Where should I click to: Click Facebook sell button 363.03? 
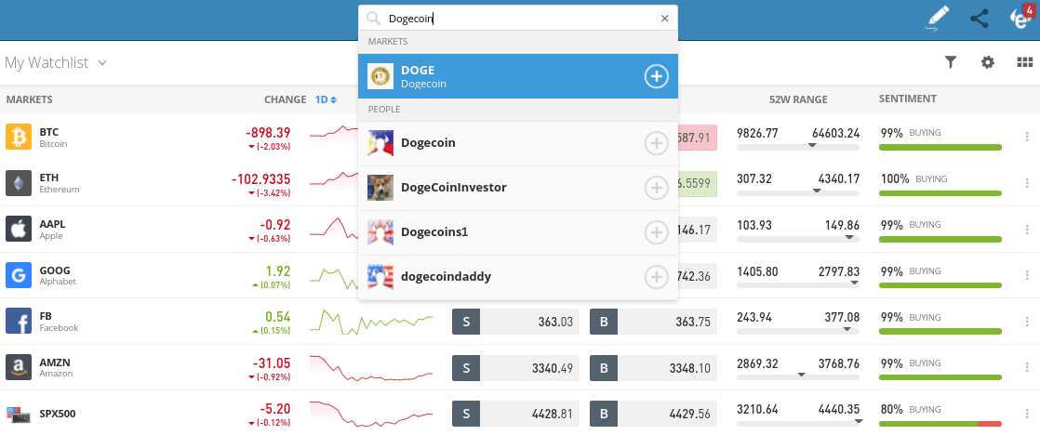(515, 322)
